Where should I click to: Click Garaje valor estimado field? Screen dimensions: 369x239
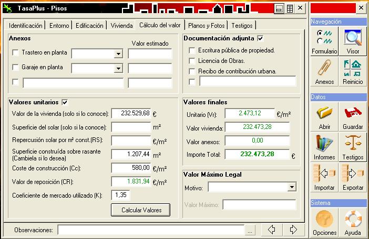tap(150, 69)
